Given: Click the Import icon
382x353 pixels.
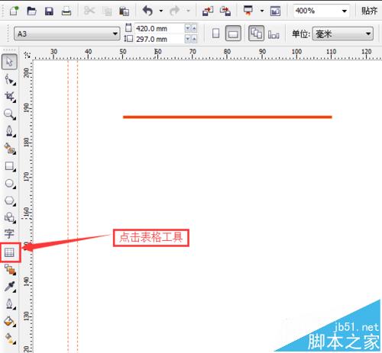Looking at the screenshot, I should (x=208, y=11).
